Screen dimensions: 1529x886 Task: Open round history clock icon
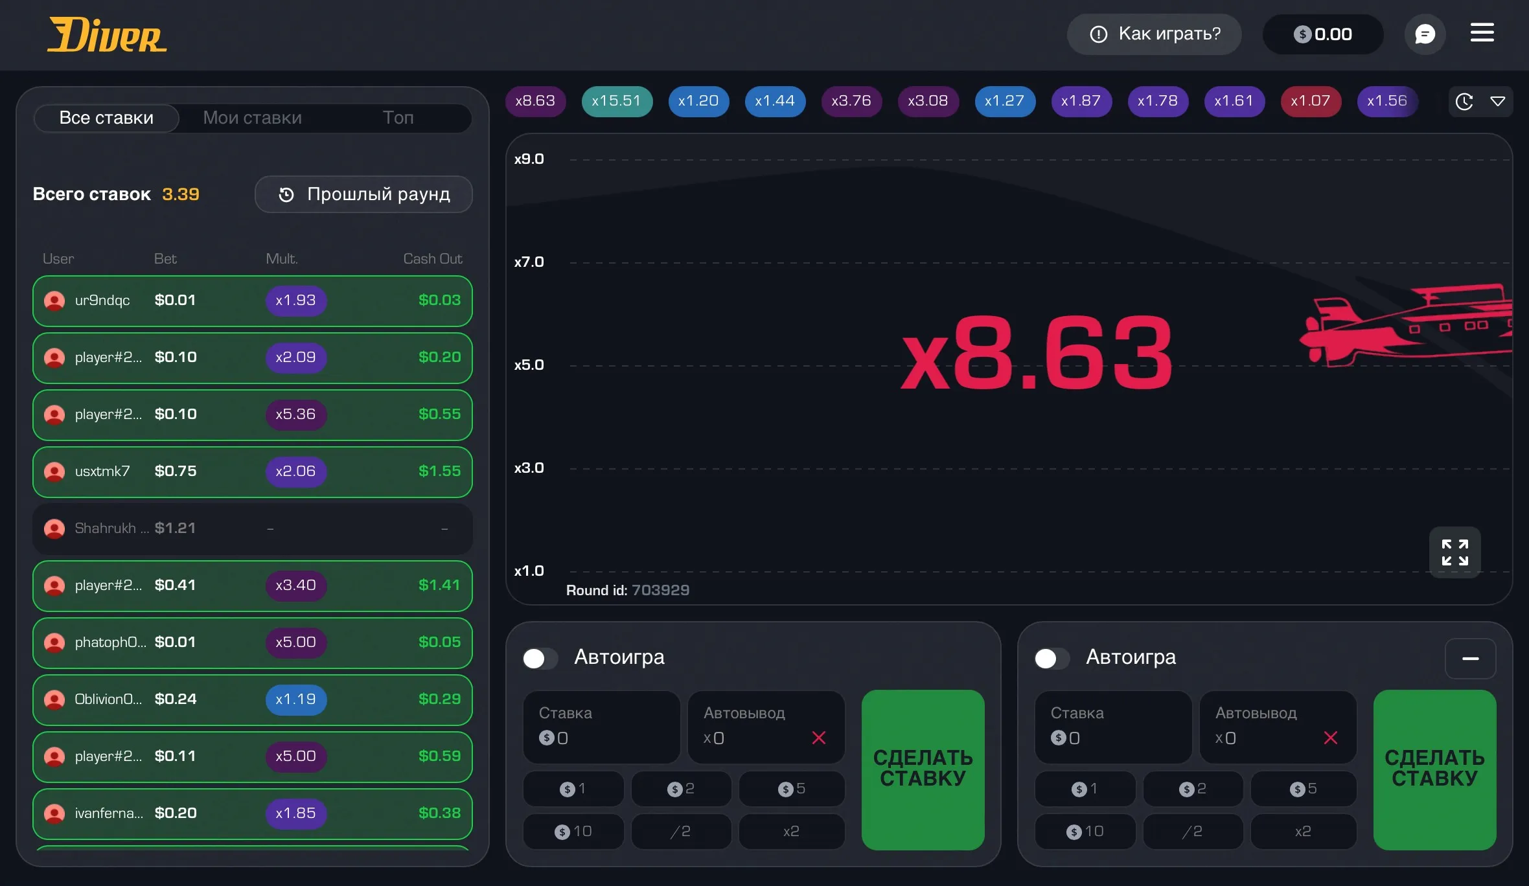click(1464, 102)
